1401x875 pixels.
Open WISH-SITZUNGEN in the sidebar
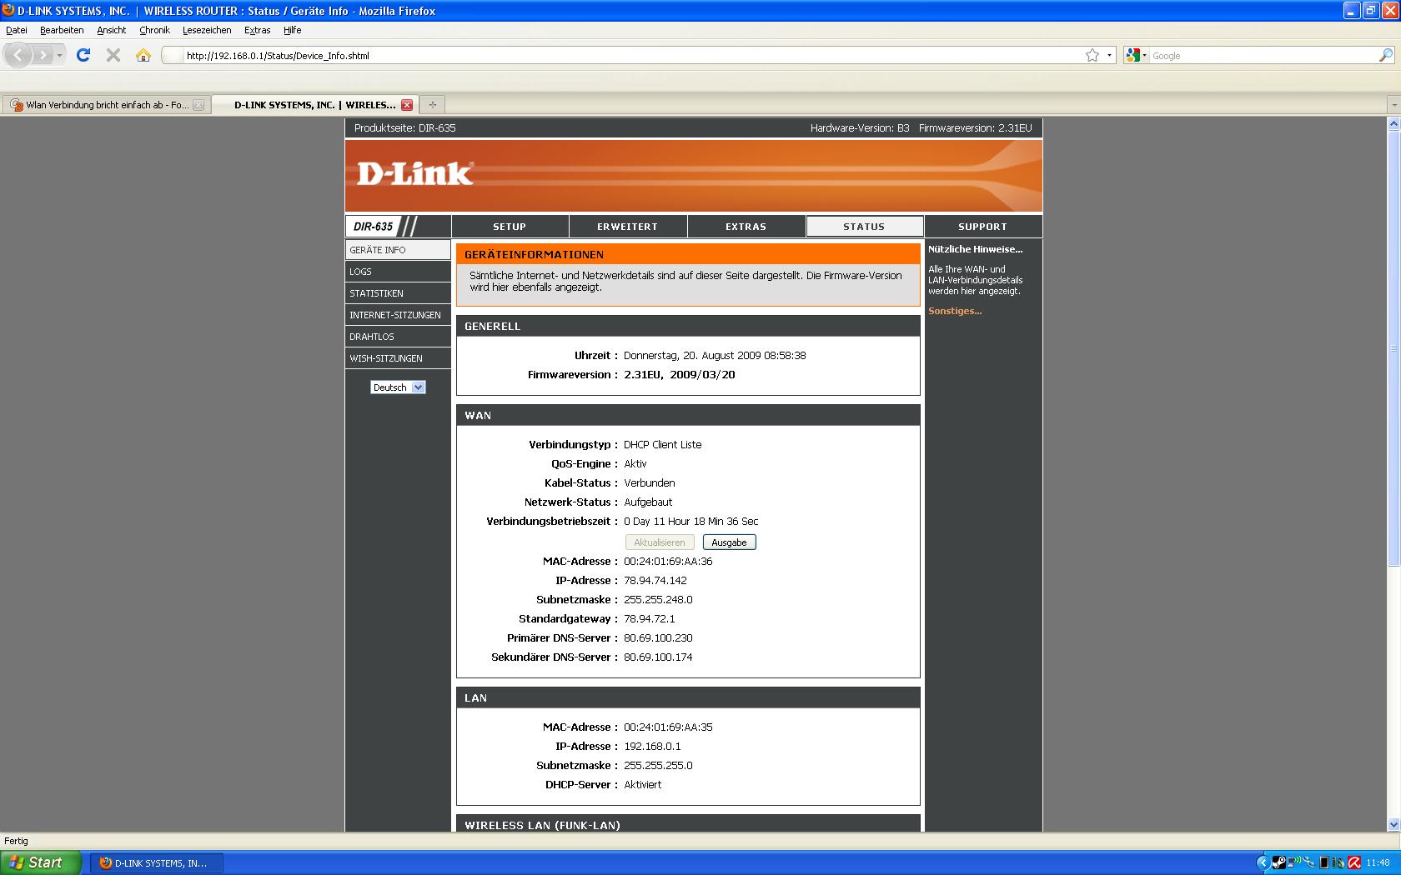(x=398, y=358)
